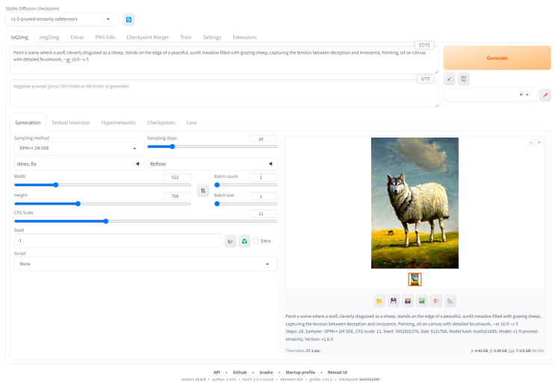Viewport: 555px width, 388px height.
Task: Switch to the Lora sub-tab
Action: [191, 123]
